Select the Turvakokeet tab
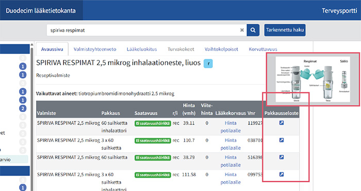 click(180, 49)
